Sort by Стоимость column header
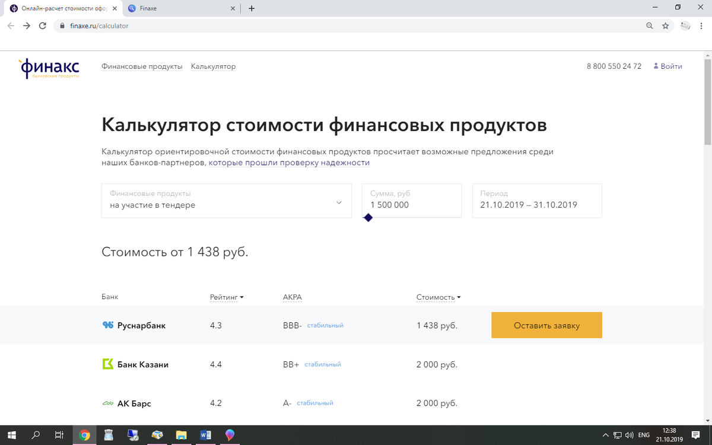The height and width of the screenshot is (445, 712). point(438,297)
